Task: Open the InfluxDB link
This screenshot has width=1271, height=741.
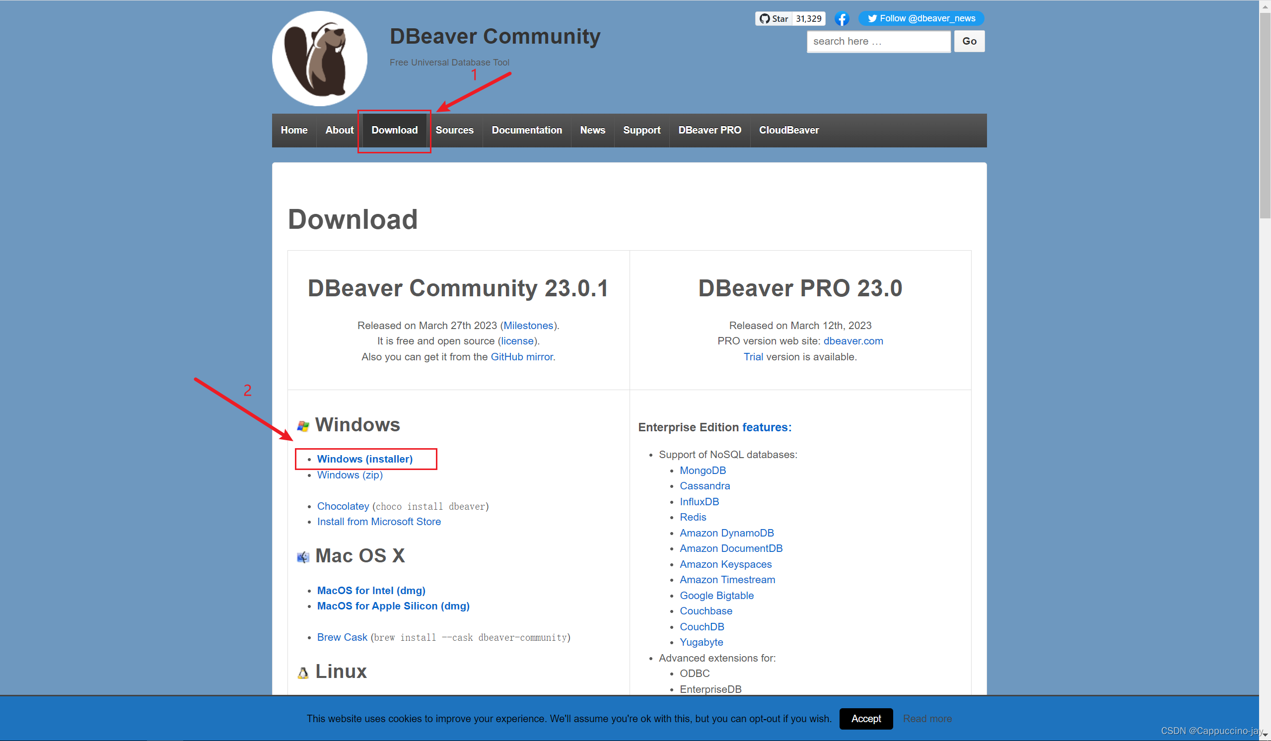Action: pos(699,502)
